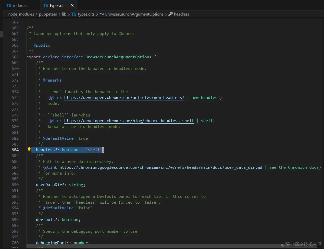
Task: Open the new-headless developer.chrome.com link
Action: tap(124, 98)
